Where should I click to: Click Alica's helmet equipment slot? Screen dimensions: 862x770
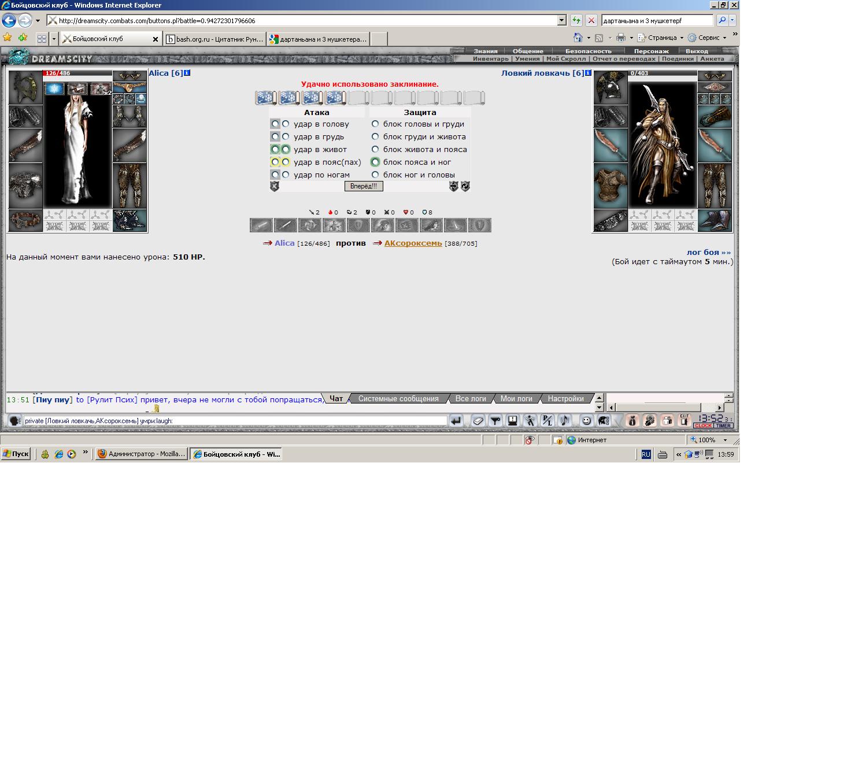coord(25,87)
